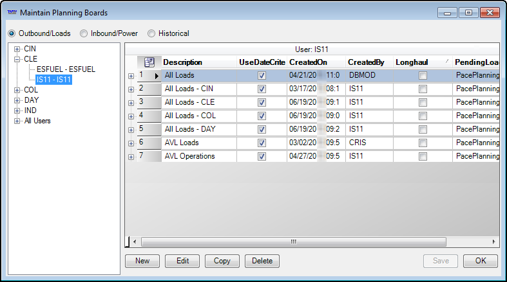The width and height of the screenshot is (507, 282).
Task: Toggle UseDateCriteria checkbox for All Loads - CIN
Action: pyautogui.click(x=262, y=89)
